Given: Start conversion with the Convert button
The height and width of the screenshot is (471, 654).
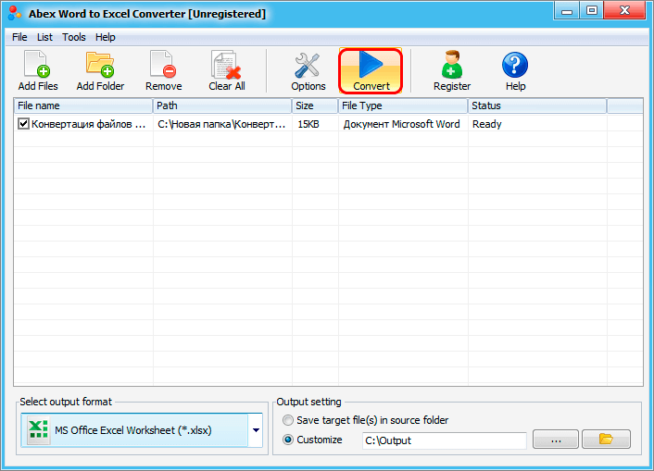Looking at the screenshot, I should point(371,70).
